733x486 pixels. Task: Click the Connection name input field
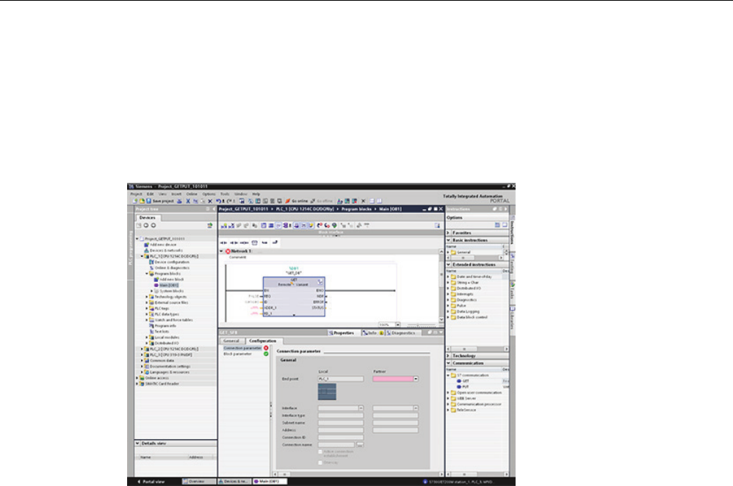[x=336, y=445]
